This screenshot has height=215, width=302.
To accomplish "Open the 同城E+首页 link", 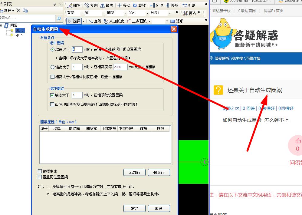I will [274, 11].
